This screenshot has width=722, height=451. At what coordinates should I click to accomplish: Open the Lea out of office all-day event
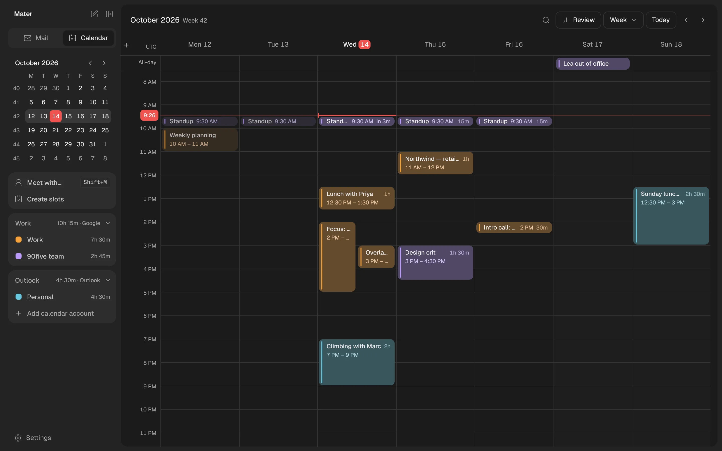tap(593, 64)
